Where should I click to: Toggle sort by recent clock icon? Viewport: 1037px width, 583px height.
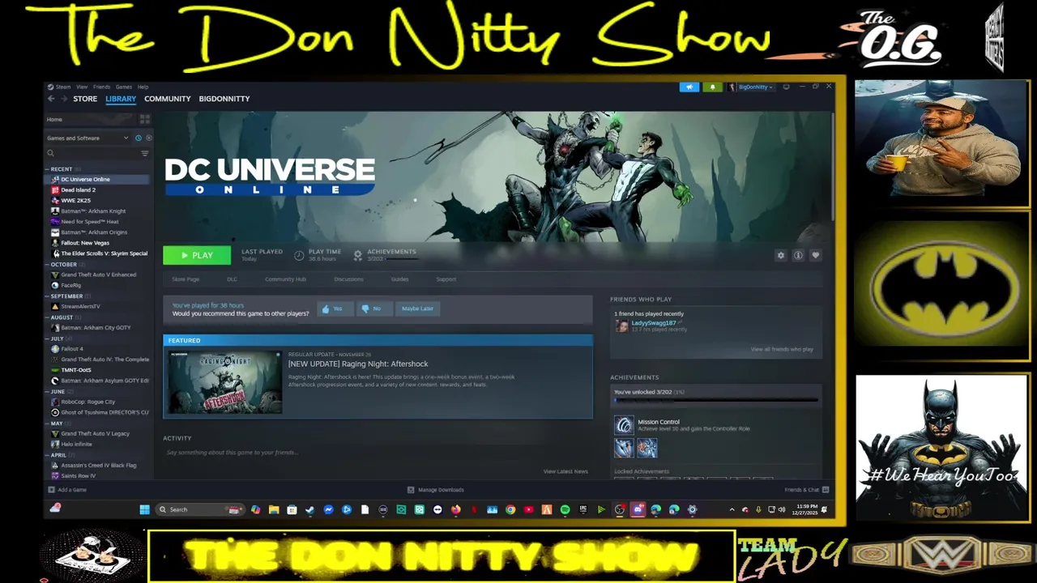(139, 138)
